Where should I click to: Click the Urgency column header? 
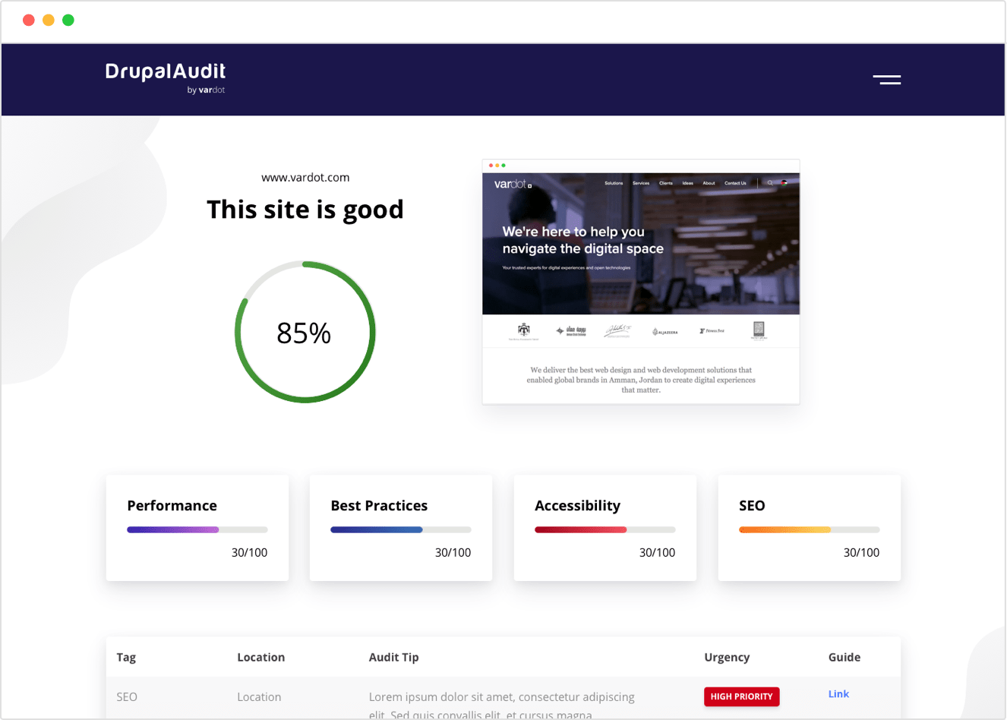[x=727, y=658]
